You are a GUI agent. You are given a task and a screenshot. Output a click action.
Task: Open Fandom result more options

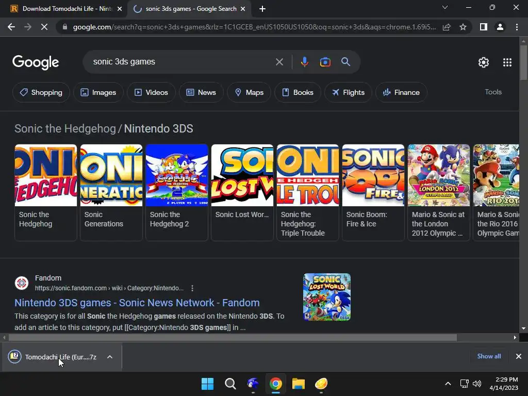pos(192,288)
